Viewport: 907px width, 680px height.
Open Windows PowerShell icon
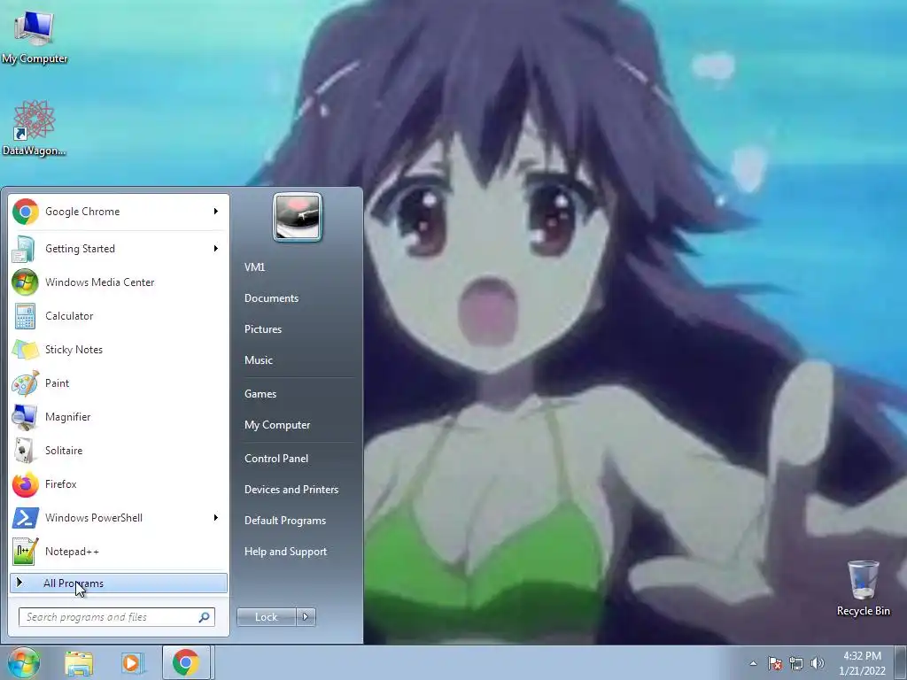tap(24, 518)
